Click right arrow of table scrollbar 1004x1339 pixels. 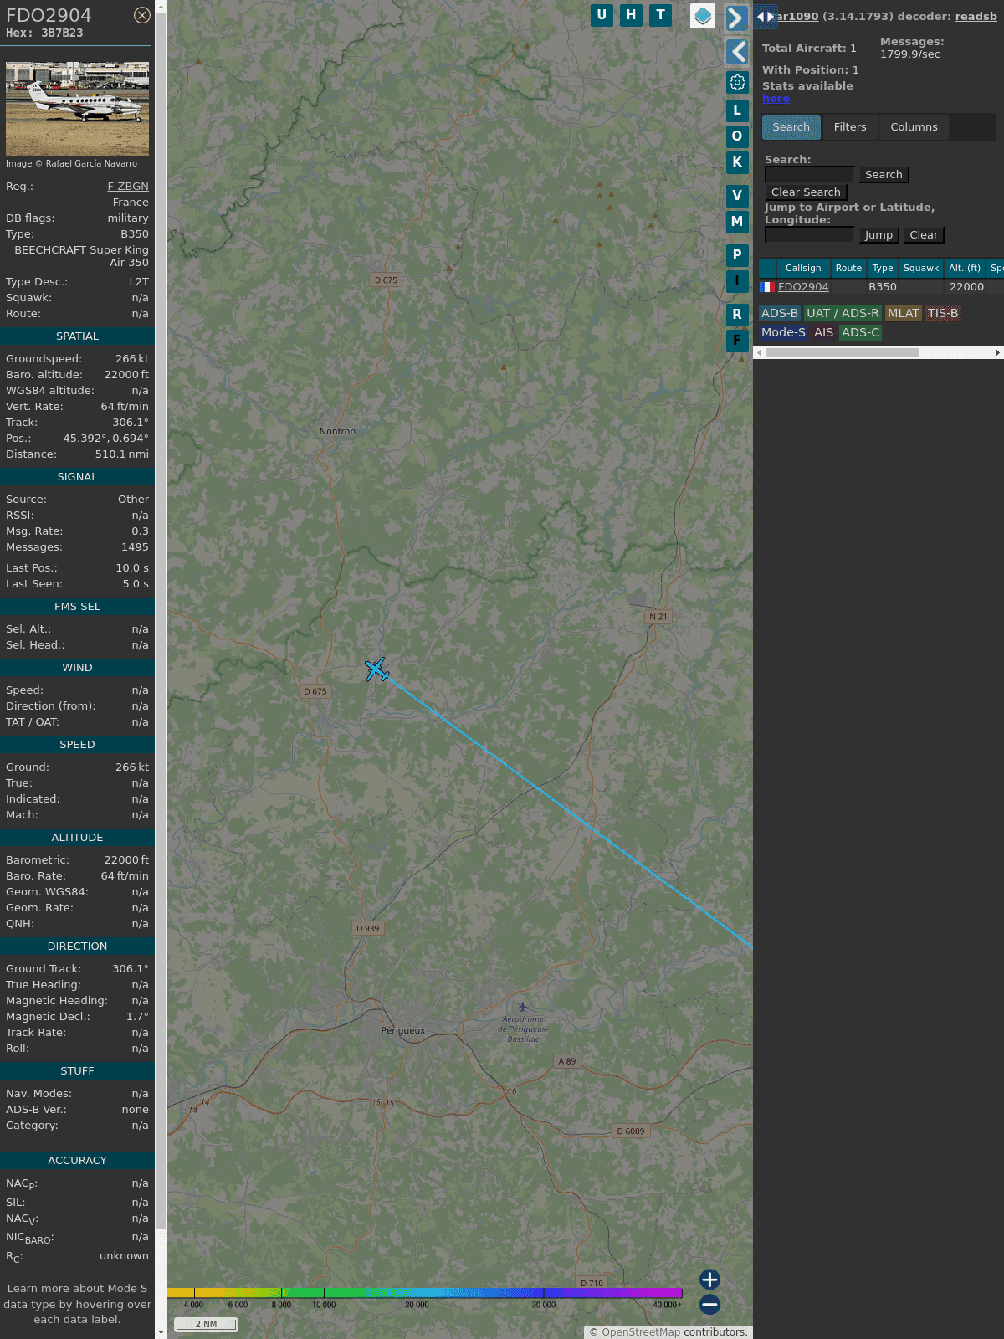click(x=998, y=353)
